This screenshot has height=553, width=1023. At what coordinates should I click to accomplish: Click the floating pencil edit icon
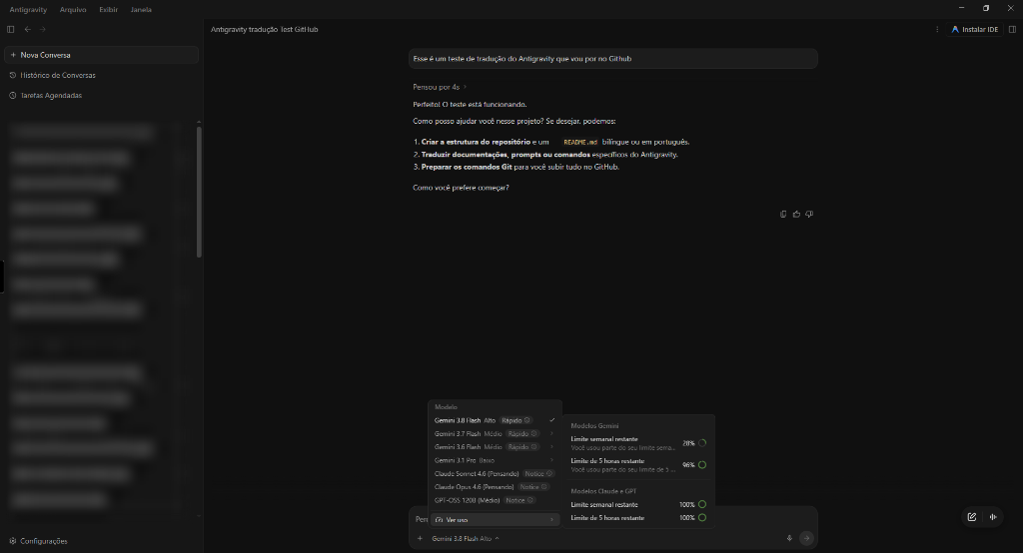coord(971,517)
